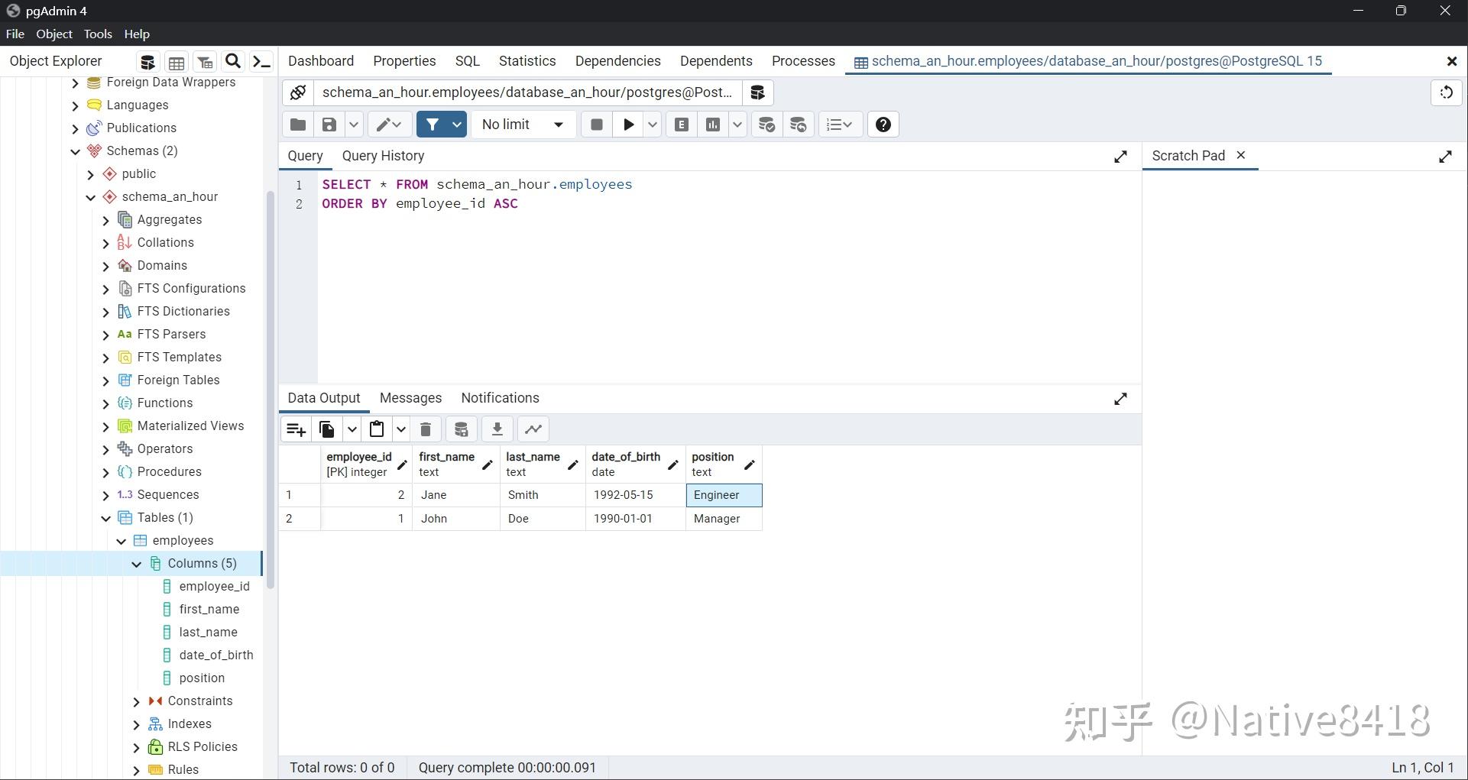The image size is (1468, 780).
Task: Open the Dependencies tab
Action: 617,61
